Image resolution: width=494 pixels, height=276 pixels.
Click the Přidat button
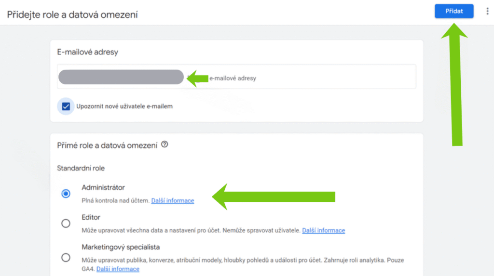(453, 12)
